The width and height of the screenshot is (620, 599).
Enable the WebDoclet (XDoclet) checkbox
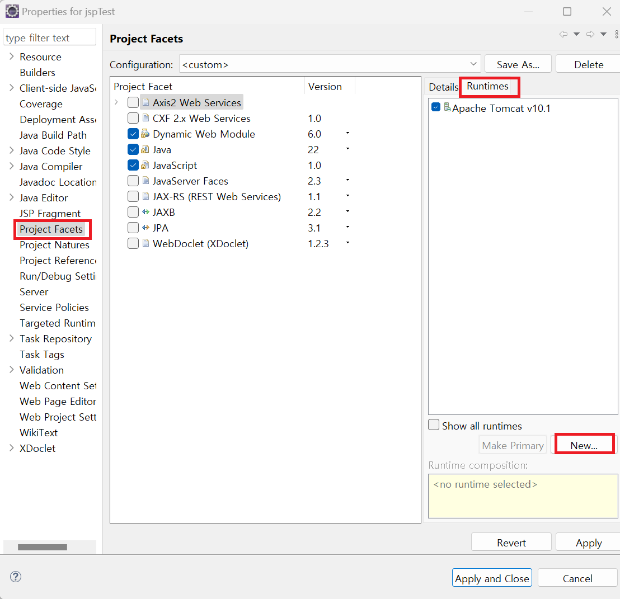pyautogui.click(x=133, y=243)
